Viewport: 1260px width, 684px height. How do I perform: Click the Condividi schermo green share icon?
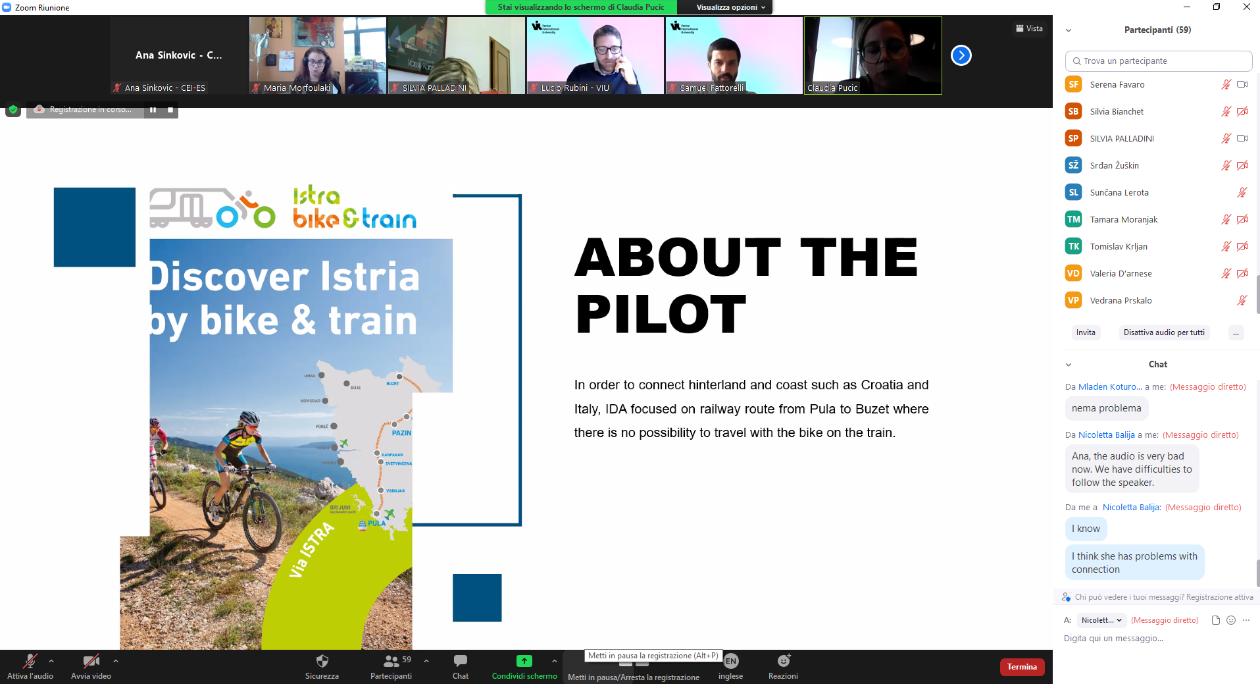524,661
